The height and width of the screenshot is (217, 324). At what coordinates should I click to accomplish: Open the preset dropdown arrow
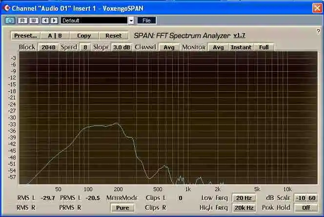pyautogui.click(x=131, y=20)
